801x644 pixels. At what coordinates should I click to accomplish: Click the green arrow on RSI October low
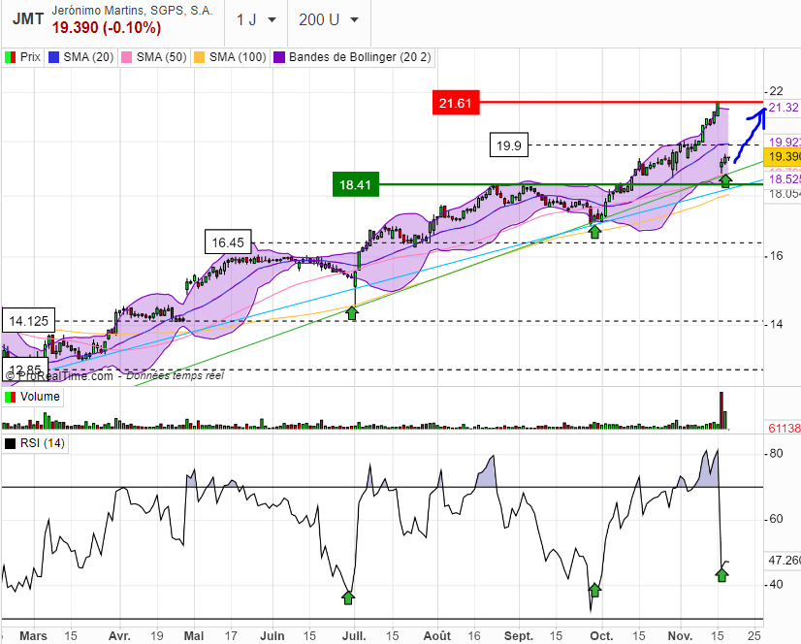point(594,590)
